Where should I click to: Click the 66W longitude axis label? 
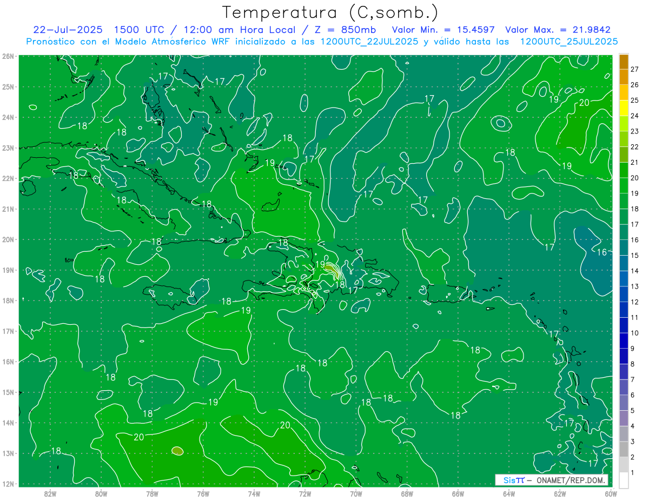point(458,493)
